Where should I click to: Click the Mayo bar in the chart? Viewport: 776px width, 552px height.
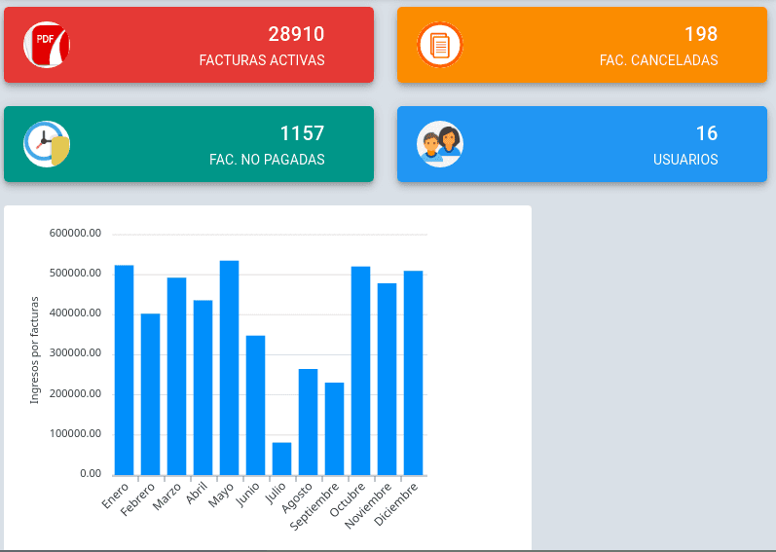[x=229, y=368]
